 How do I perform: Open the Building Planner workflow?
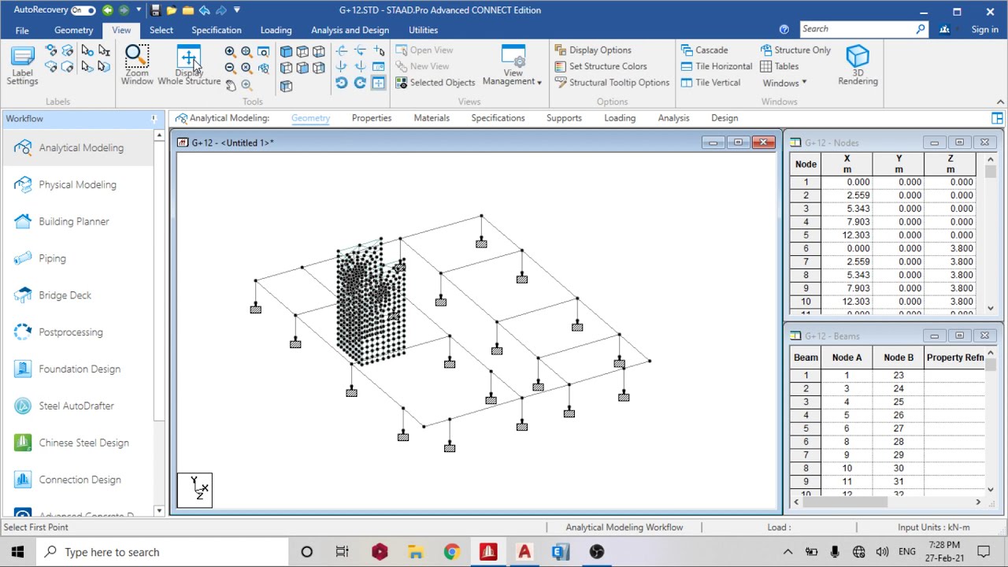(79, 221)
